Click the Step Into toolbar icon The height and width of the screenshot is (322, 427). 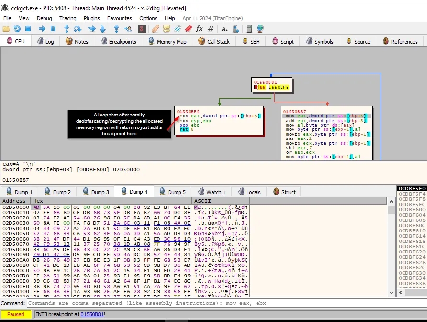[67, 29]
